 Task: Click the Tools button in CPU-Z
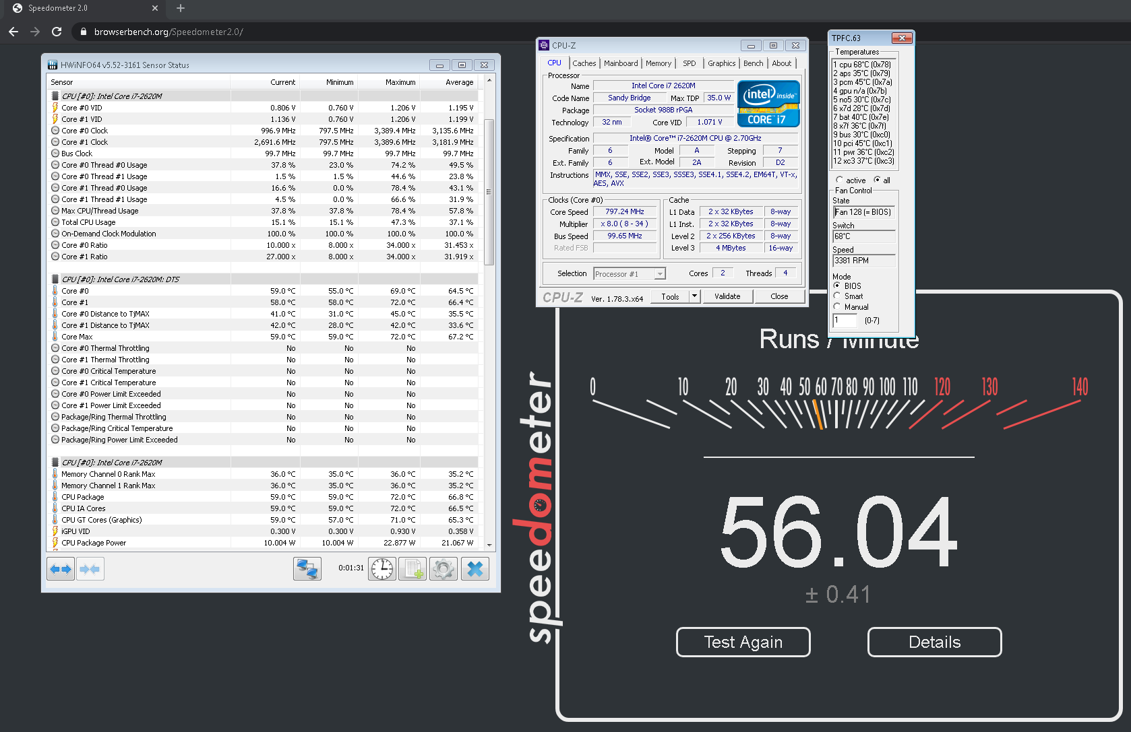click(670, 296)
